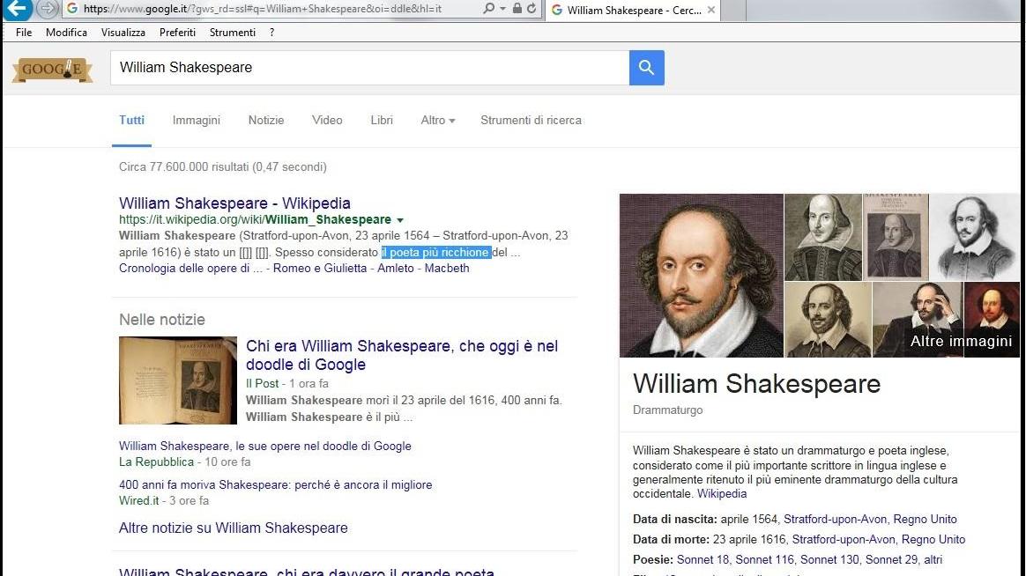Screen dimensions: 1026x576
Task: Open the File menu
Action: [24, 32]
